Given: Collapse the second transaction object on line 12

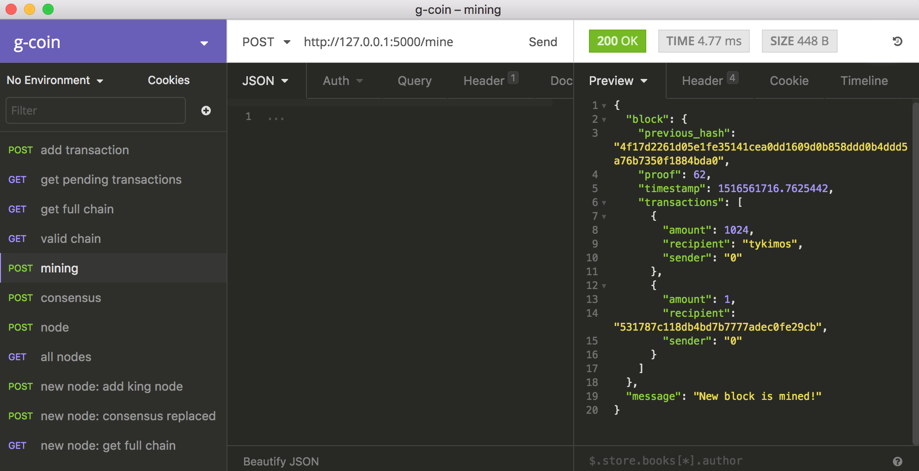Looking at the screenshot, I should [604, 286].
